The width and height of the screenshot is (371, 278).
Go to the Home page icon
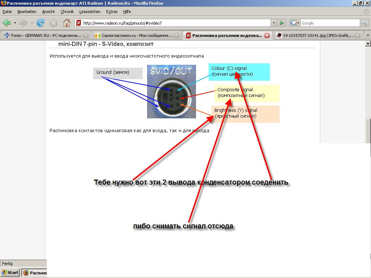click(67, 23)
